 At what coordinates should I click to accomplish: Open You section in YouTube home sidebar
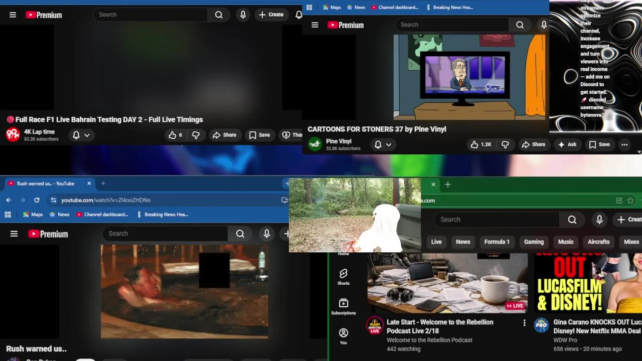point(344,336)
